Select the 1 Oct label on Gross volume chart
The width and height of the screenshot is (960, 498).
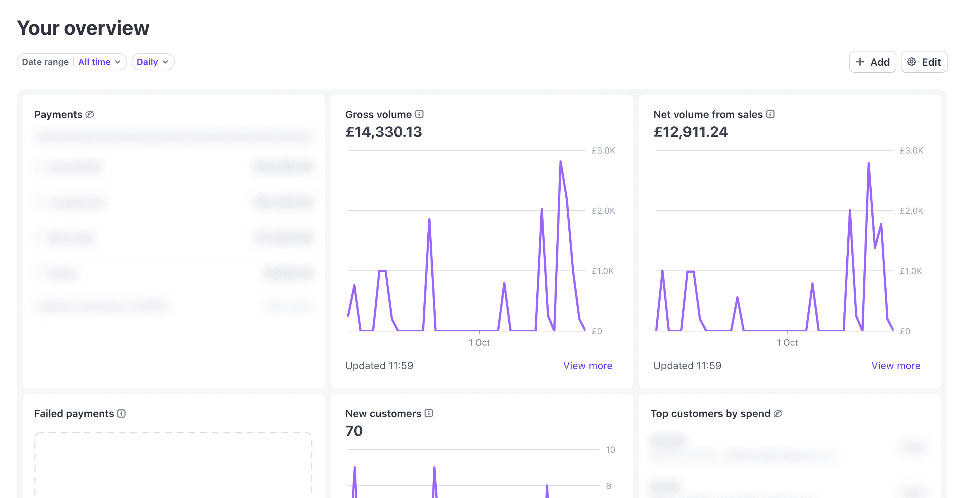(480, 342)
